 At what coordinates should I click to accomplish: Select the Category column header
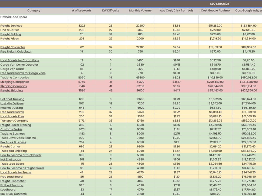tap(34, 10)
